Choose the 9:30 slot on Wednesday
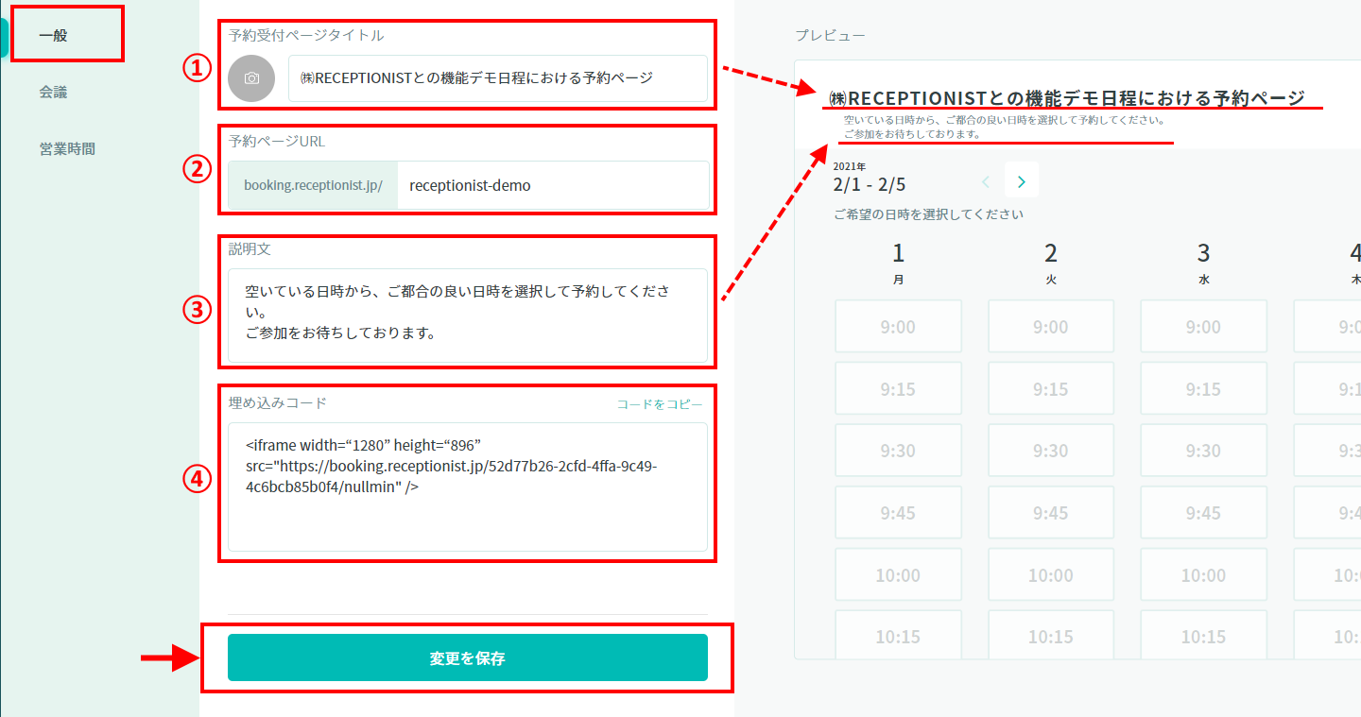 (x=1203, y=452)
